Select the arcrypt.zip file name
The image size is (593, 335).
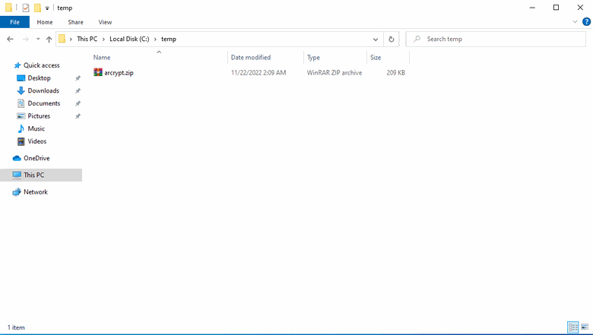(119, 72)
